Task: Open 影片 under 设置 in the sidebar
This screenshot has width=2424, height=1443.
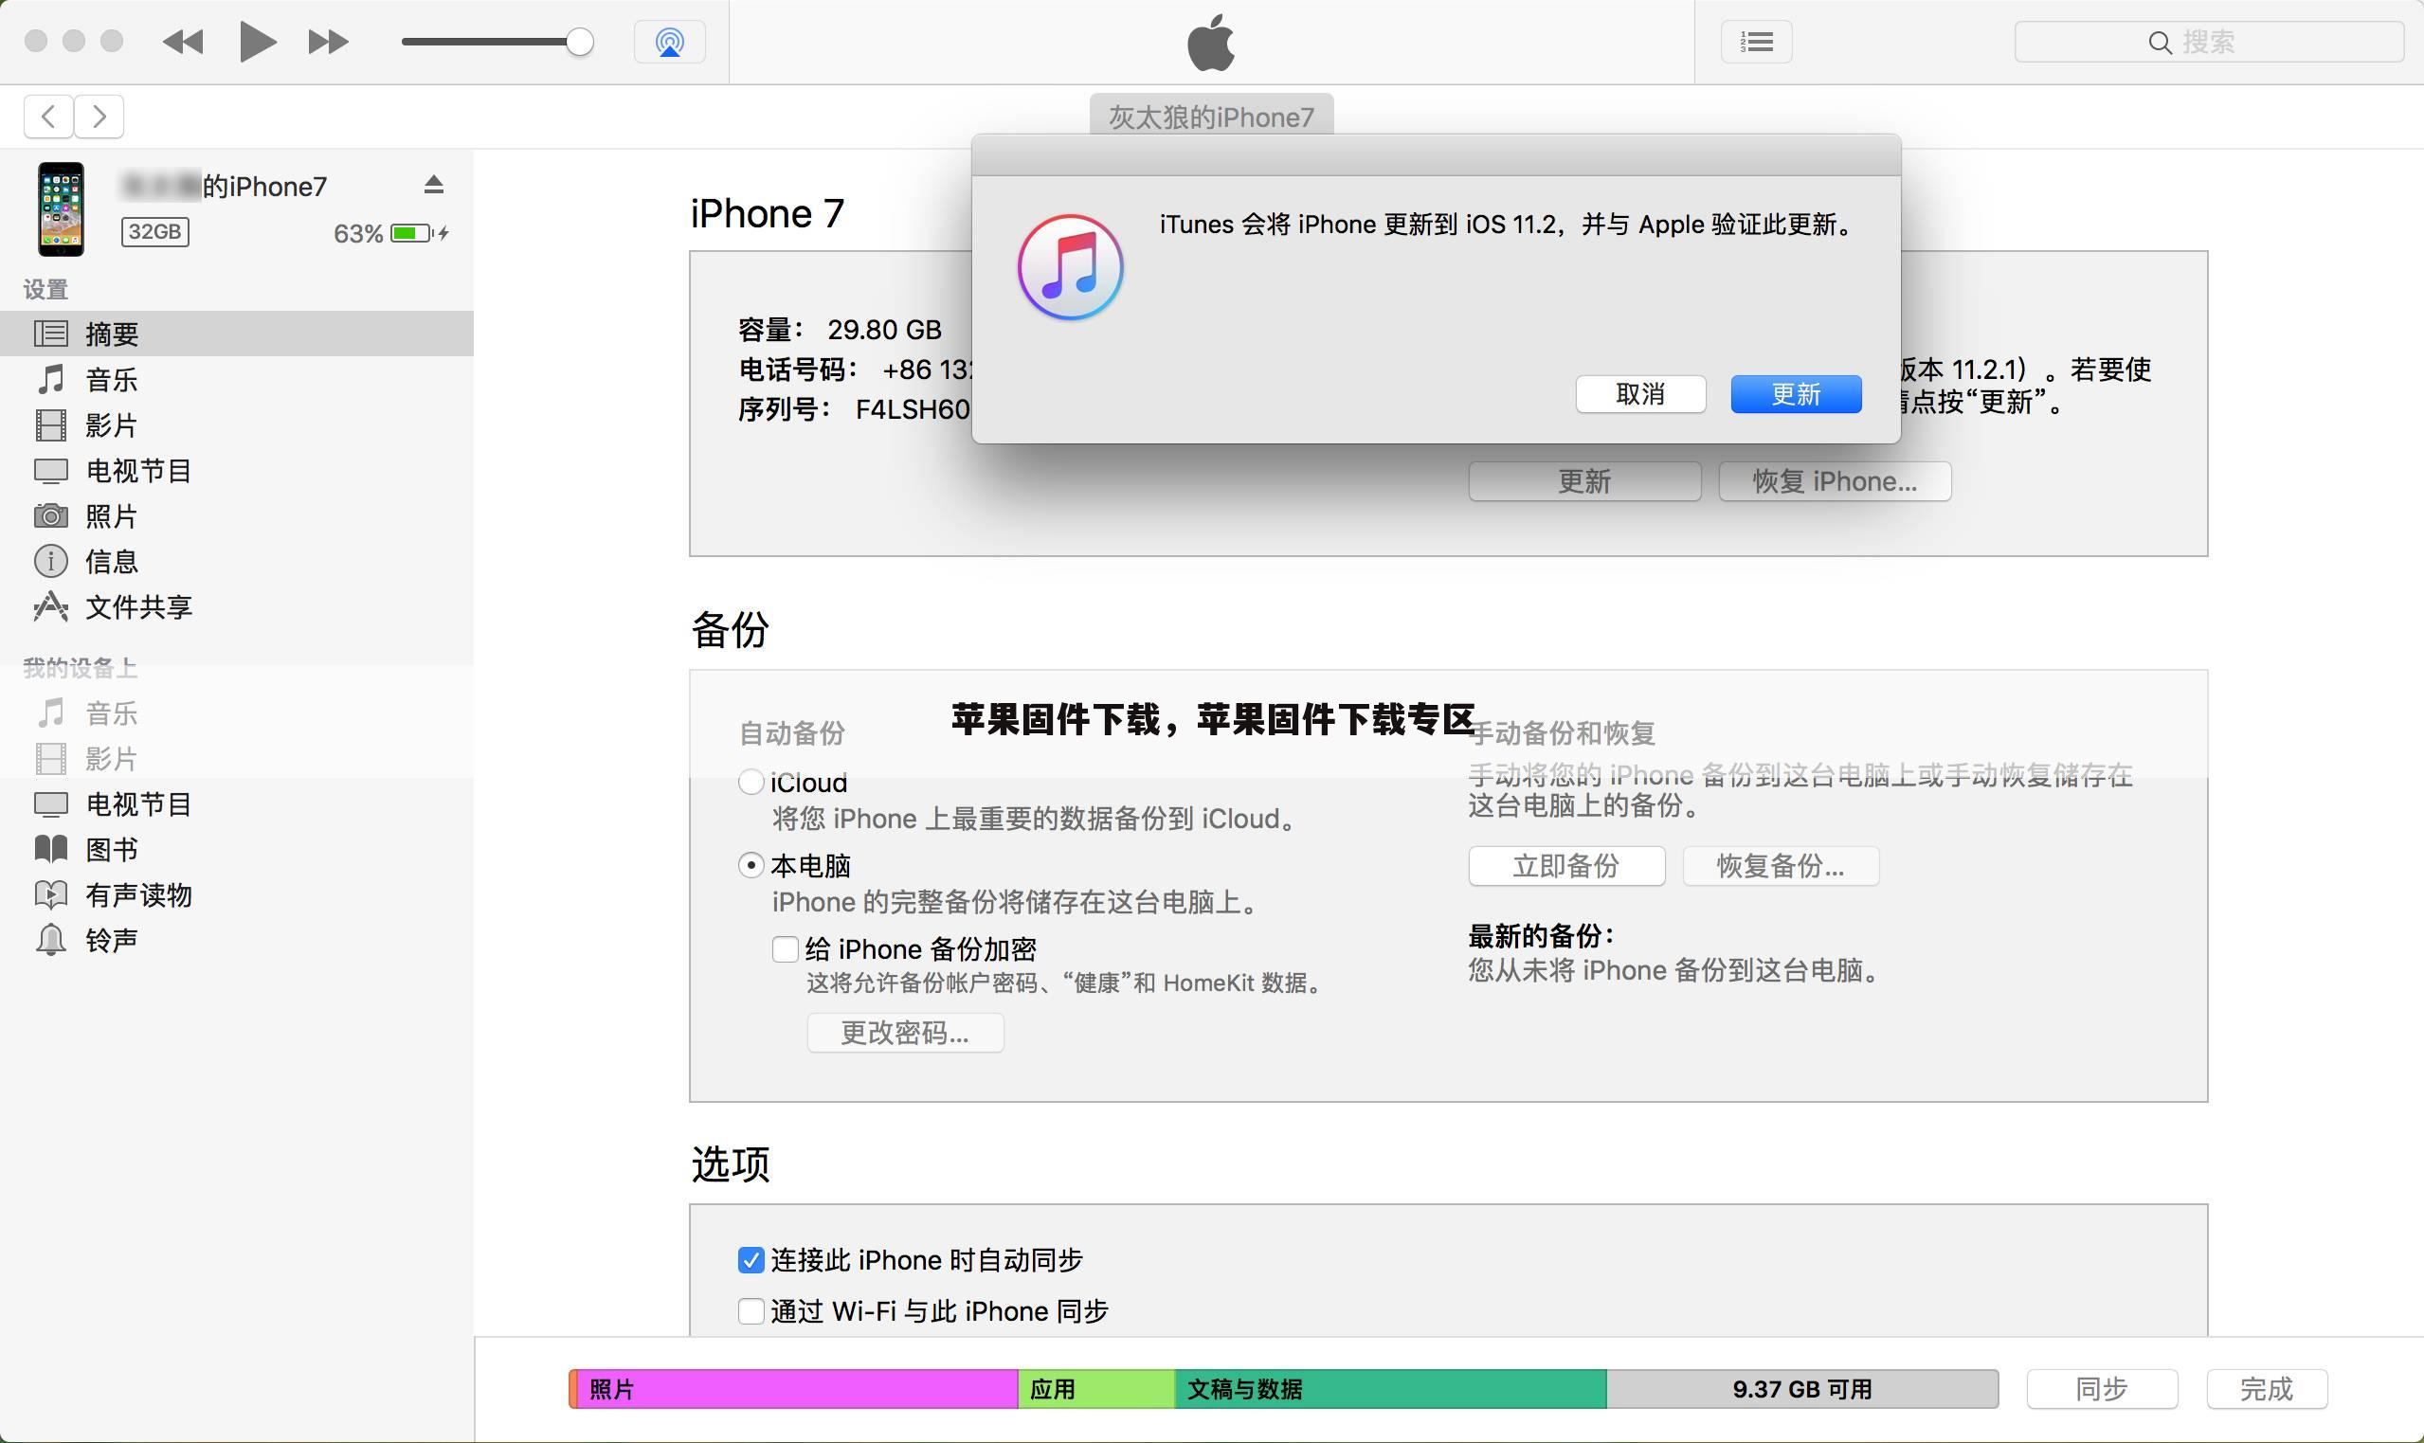Action: [x=236, y=424]
